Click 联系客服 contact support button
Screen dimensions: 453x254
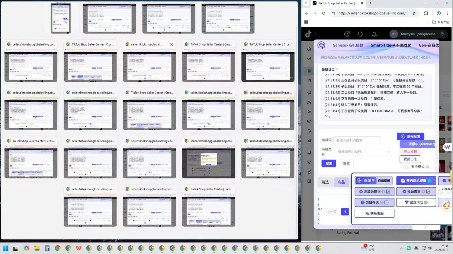coord(374,213)
